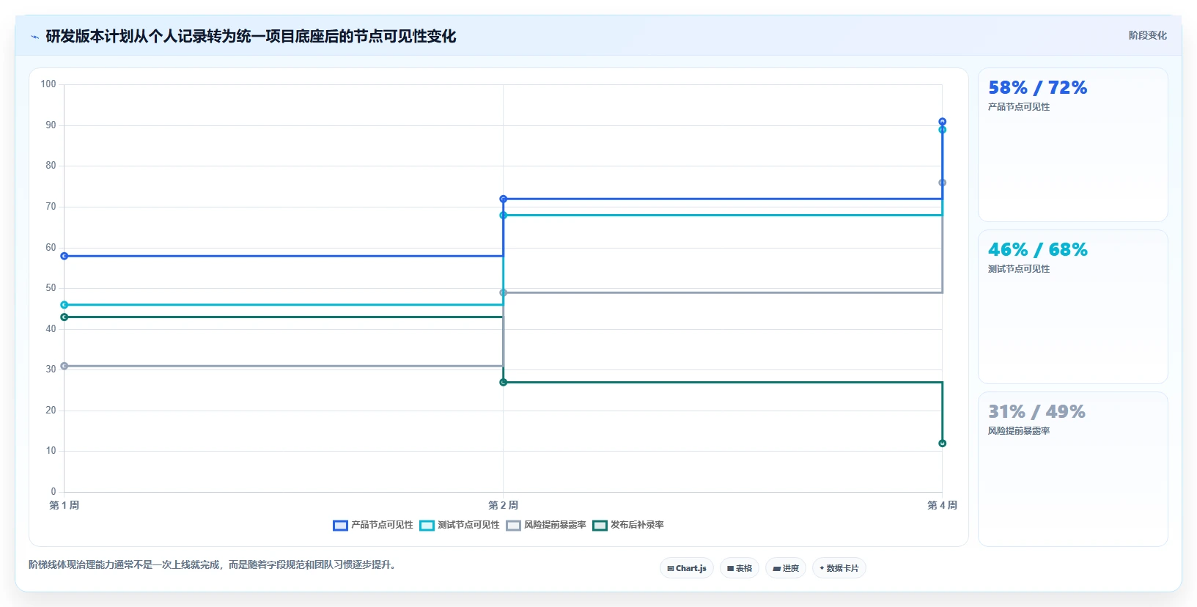Click the chart icon beside the title

pyautogui.click(x=34, y=37)
